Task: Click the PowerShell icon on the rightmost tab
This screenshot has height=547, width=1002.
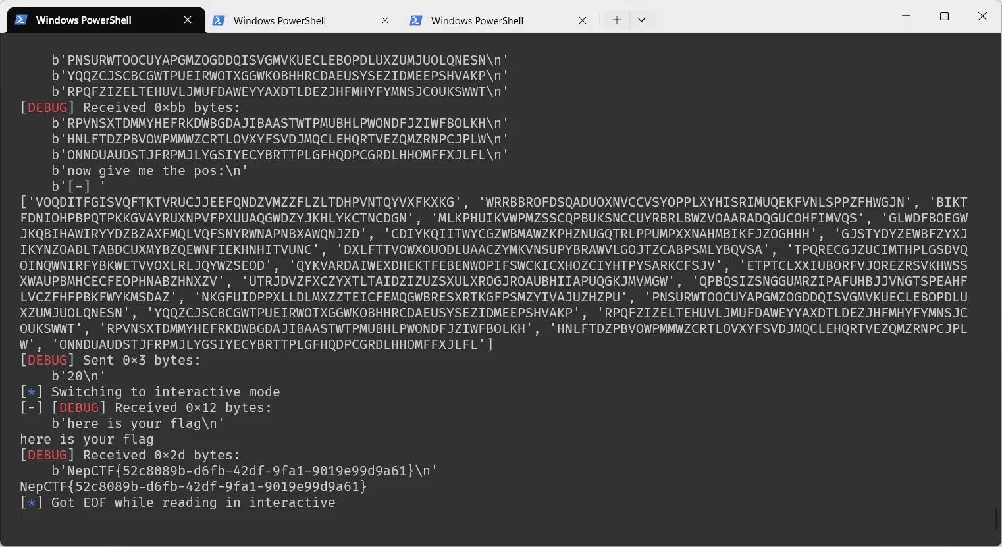Action: click(x=416, y=20)
